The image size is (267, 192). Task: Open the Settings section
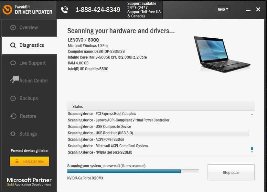point(29,134)
